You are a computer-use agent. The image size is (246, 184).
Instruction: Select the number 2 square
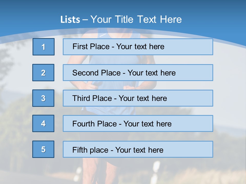tap(43, 73)
